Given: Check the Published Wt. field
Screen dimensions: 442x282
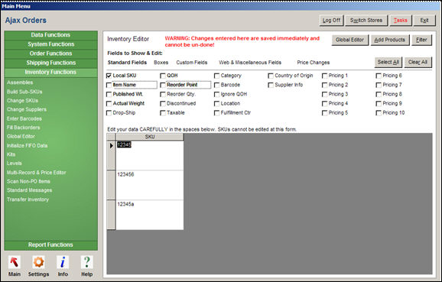Looking at the screenshot, I should click(x=109, y=94).
